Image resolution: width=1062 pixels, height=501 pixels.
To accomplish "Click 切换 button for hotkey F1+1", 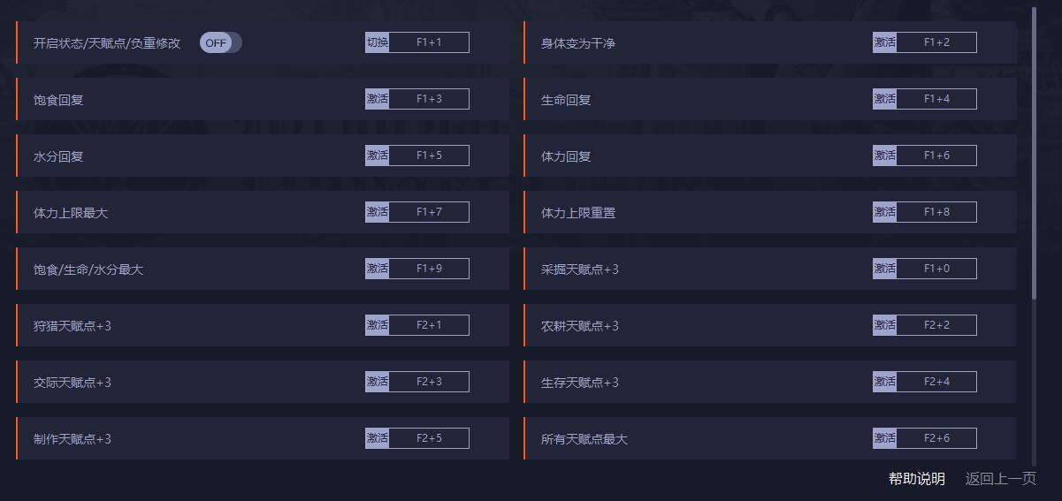I will click(x=378, y=42).
